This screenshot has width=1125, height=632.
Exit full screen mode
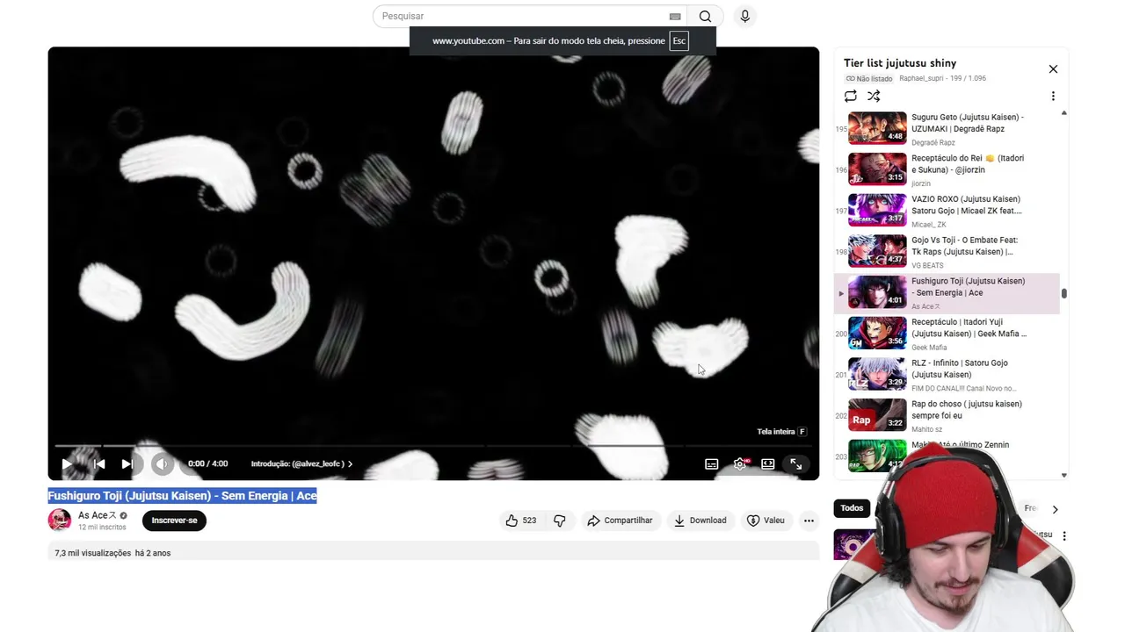(x=796, y=463)
